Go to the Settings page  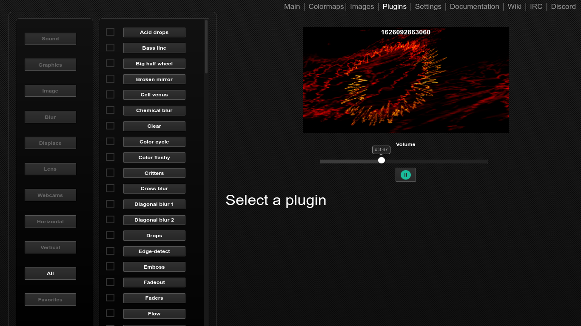coord(428,6)
